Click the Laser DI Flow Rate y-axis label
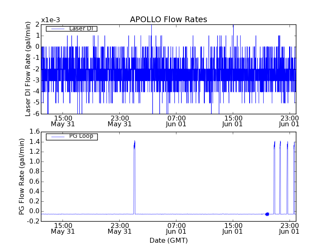 click(28, 69)
